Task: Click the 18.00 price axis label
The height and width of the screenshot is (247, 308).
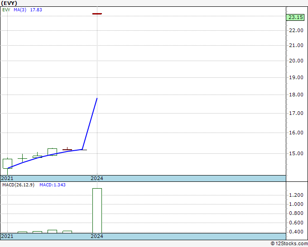Action: click(x=296, y=95)
